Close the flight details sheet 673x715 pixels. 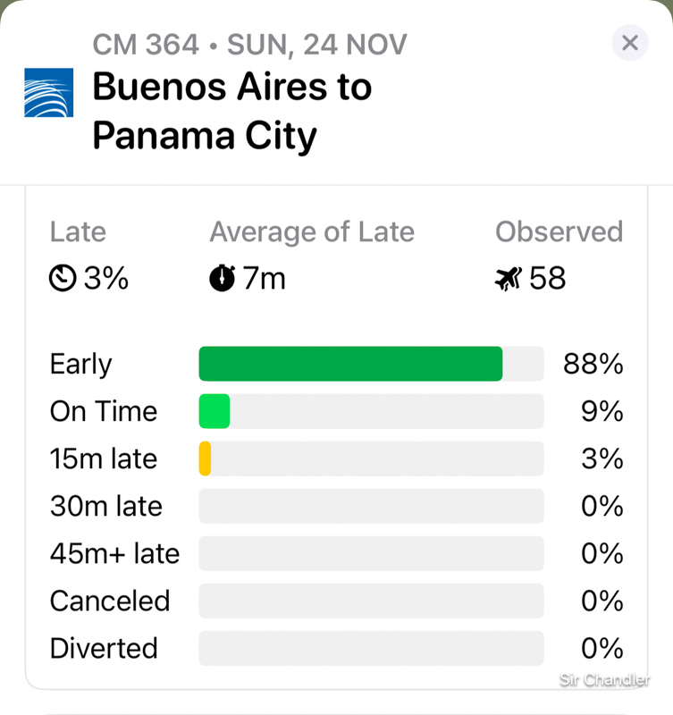pyautogui.click(x=629, y=43)
